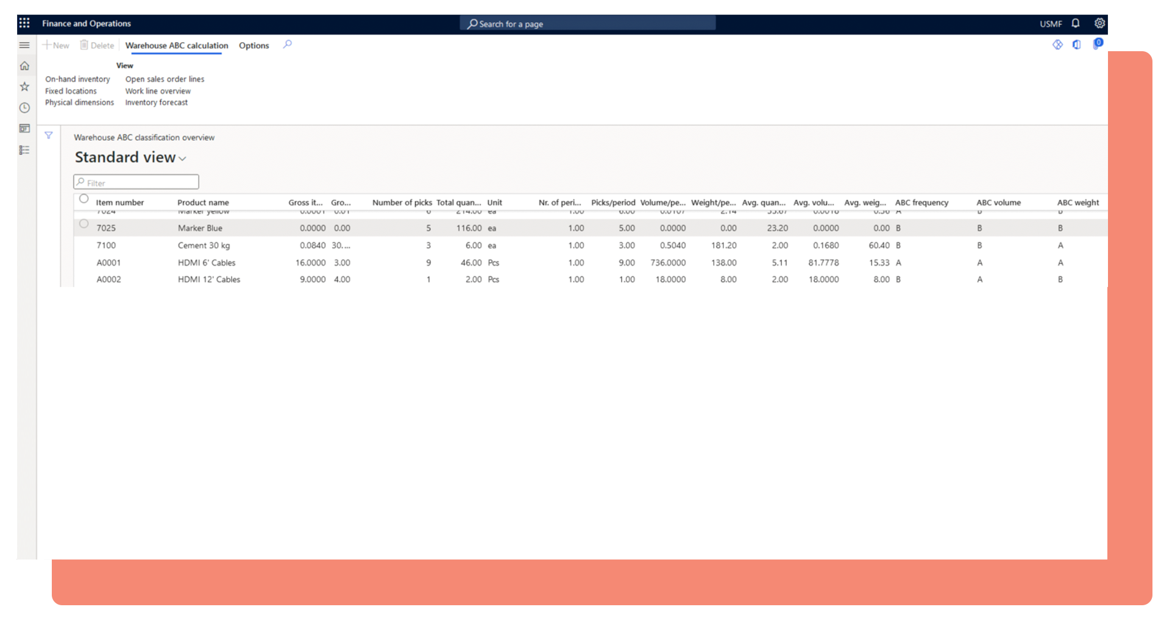Expand the hamburger navigation menu
The height and width of the screenshot is (629, 1161).
(24, 45)
